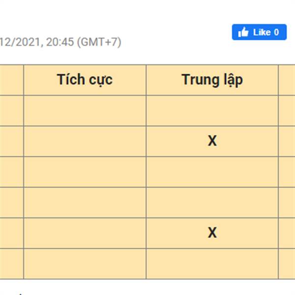Click partial header cell left of Tích cực

[11, 80]
